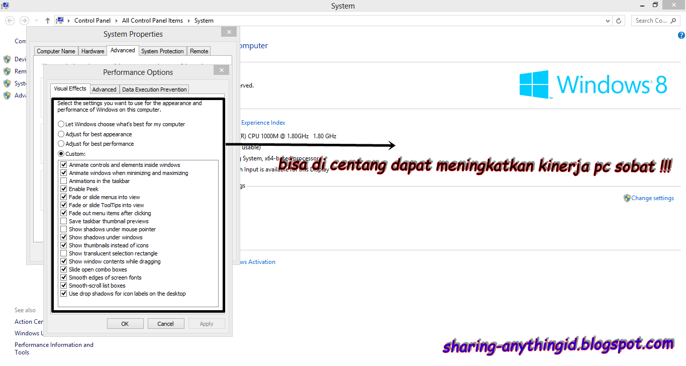
Task: Click Control Panel in breadcrumb path
Action: pyautogui.click(x=92, y=21)
